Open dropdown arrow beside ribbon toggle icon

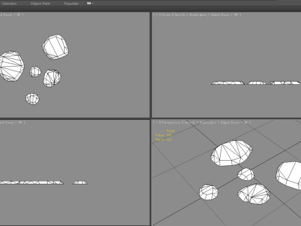point(93,4)
